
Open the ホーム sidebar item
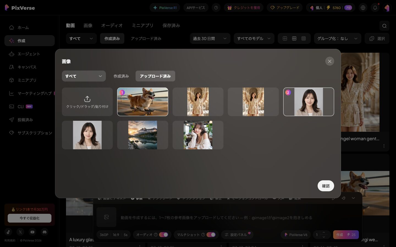tap(29, 27)
